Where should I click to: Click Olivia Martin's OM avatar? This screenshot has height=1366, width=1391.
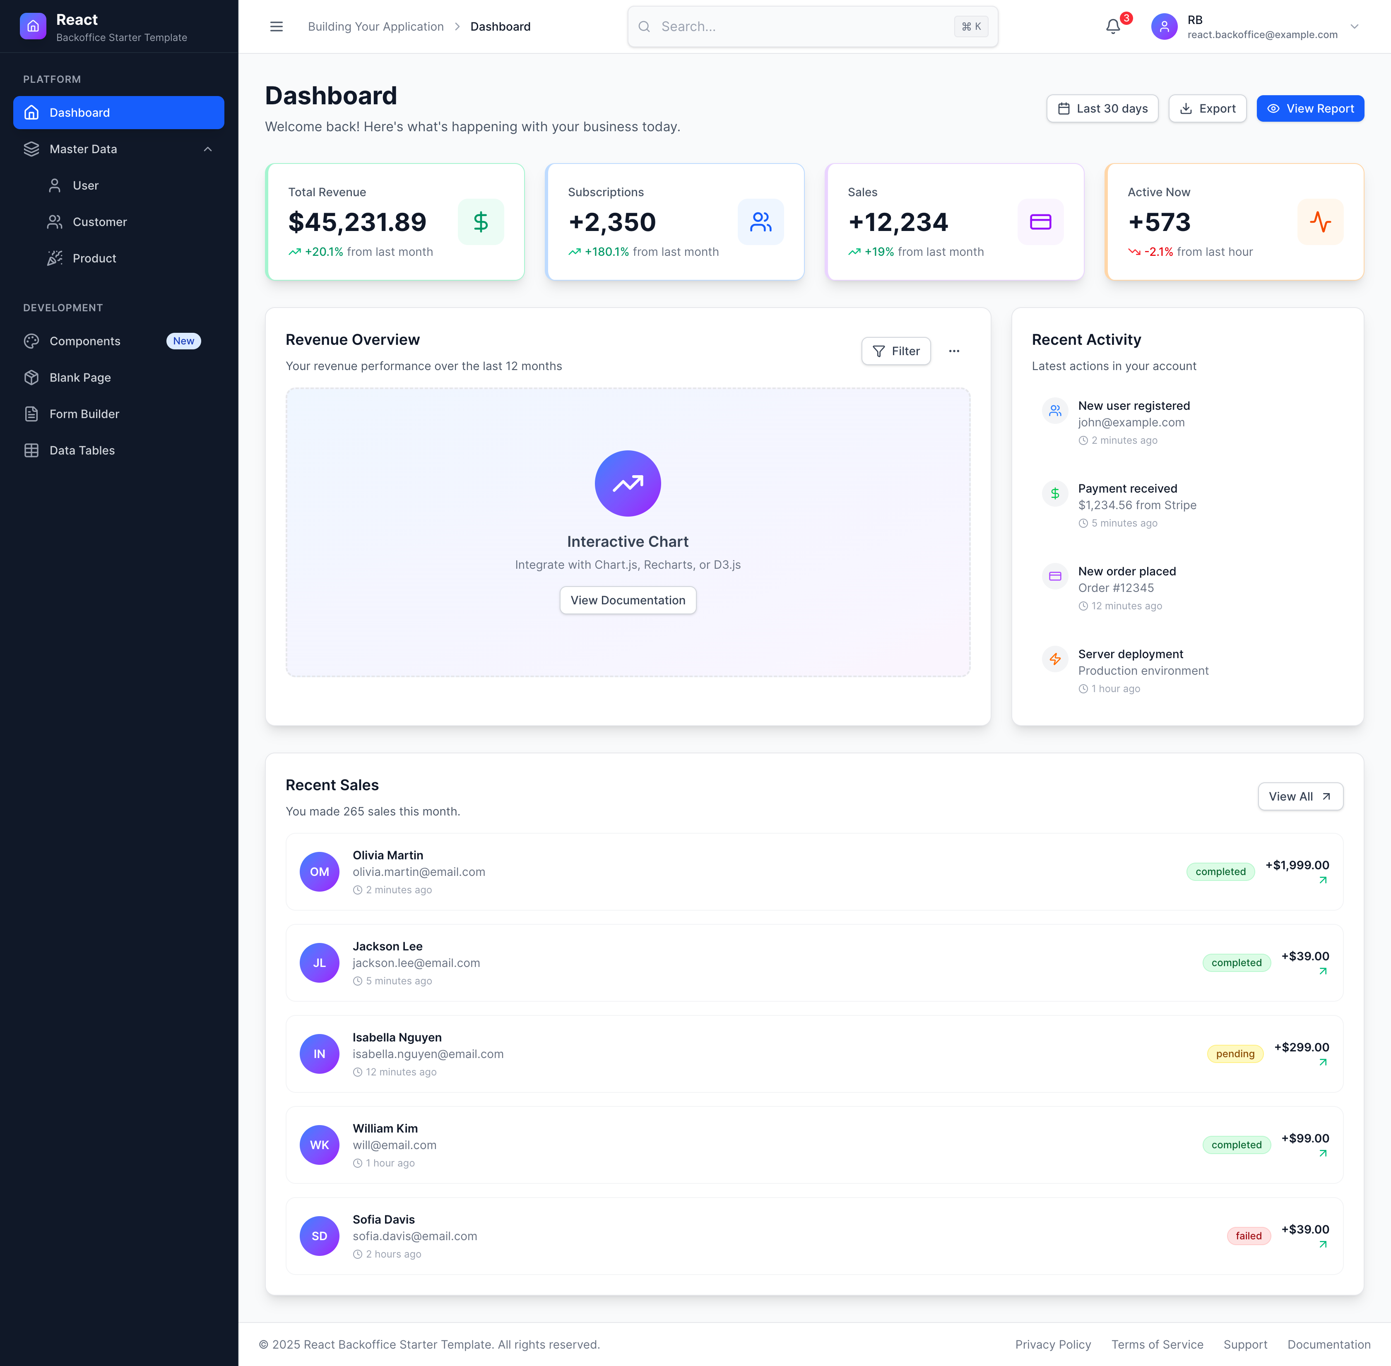[x=319, y=872]
